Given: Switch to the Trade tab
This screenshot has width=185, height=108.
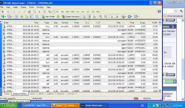Looking at the screenshot, I should pos(7,94).
